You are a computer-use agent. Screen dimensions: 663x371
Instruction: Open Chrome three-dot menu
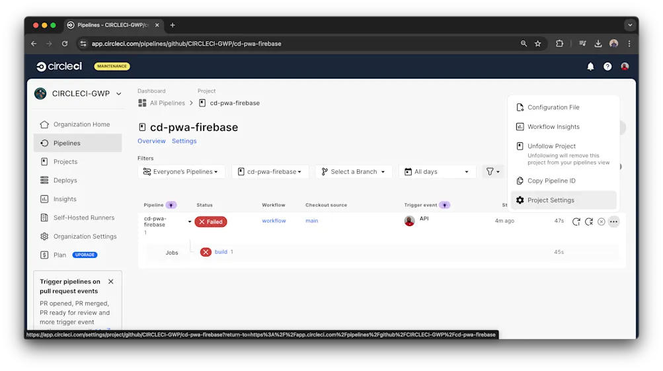[x=629, y=44]
